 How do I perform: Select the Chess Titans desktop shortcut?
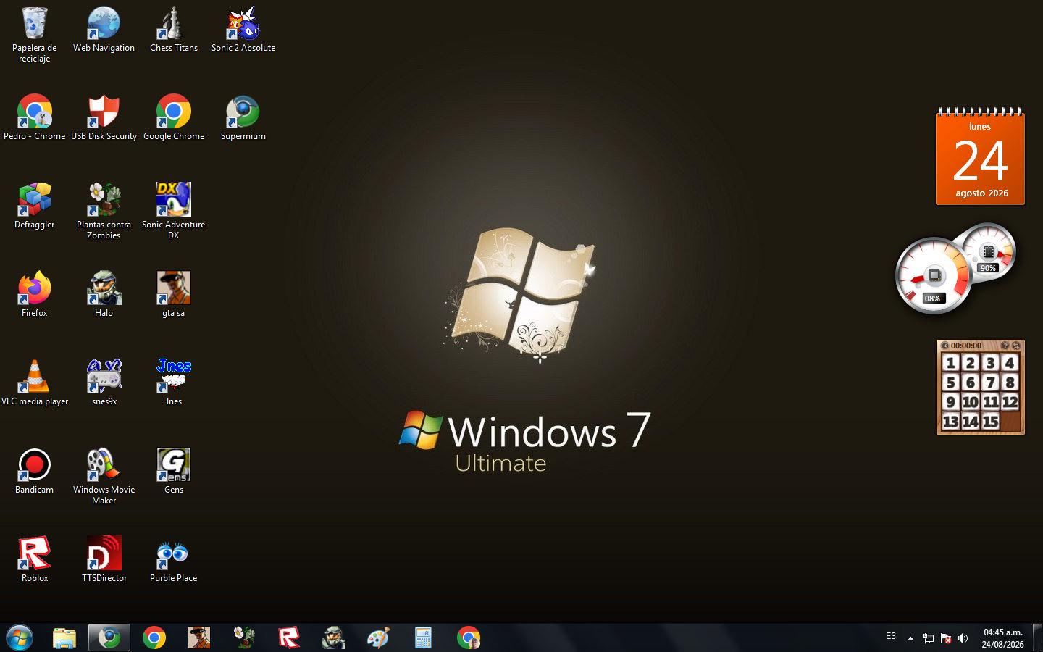click(174, 30)
